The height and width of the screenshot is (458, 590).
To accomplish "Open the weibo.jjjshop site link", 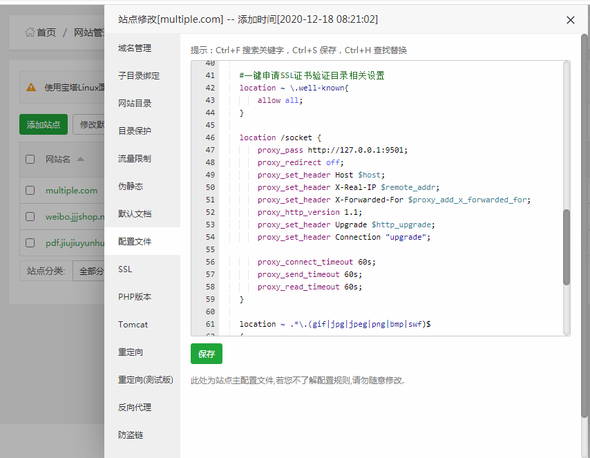I will 75,217.
